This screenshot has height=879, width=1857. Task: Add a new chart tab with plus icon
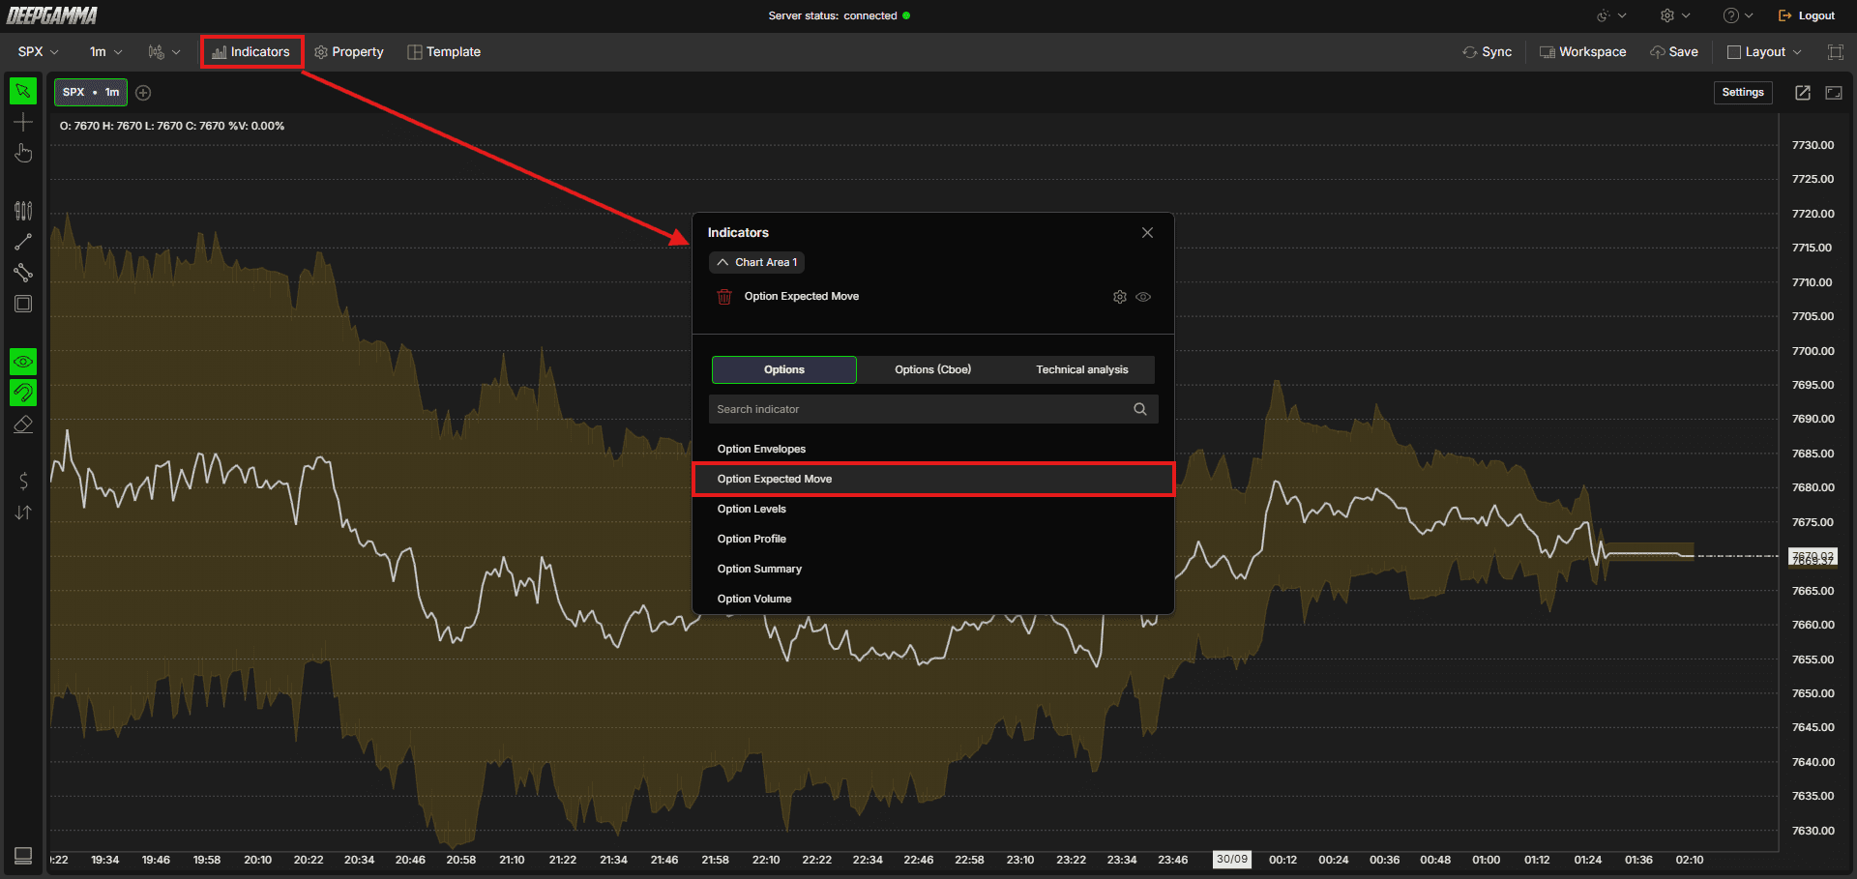(143, 93)
